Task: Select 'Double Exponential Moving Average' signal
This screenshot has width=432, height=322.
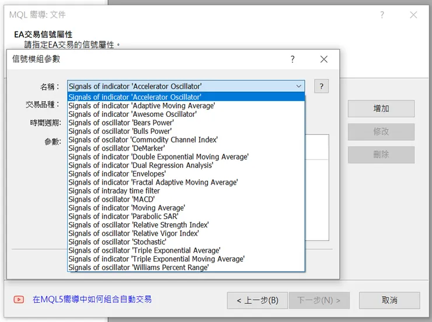Action: [x=186, y=157]
